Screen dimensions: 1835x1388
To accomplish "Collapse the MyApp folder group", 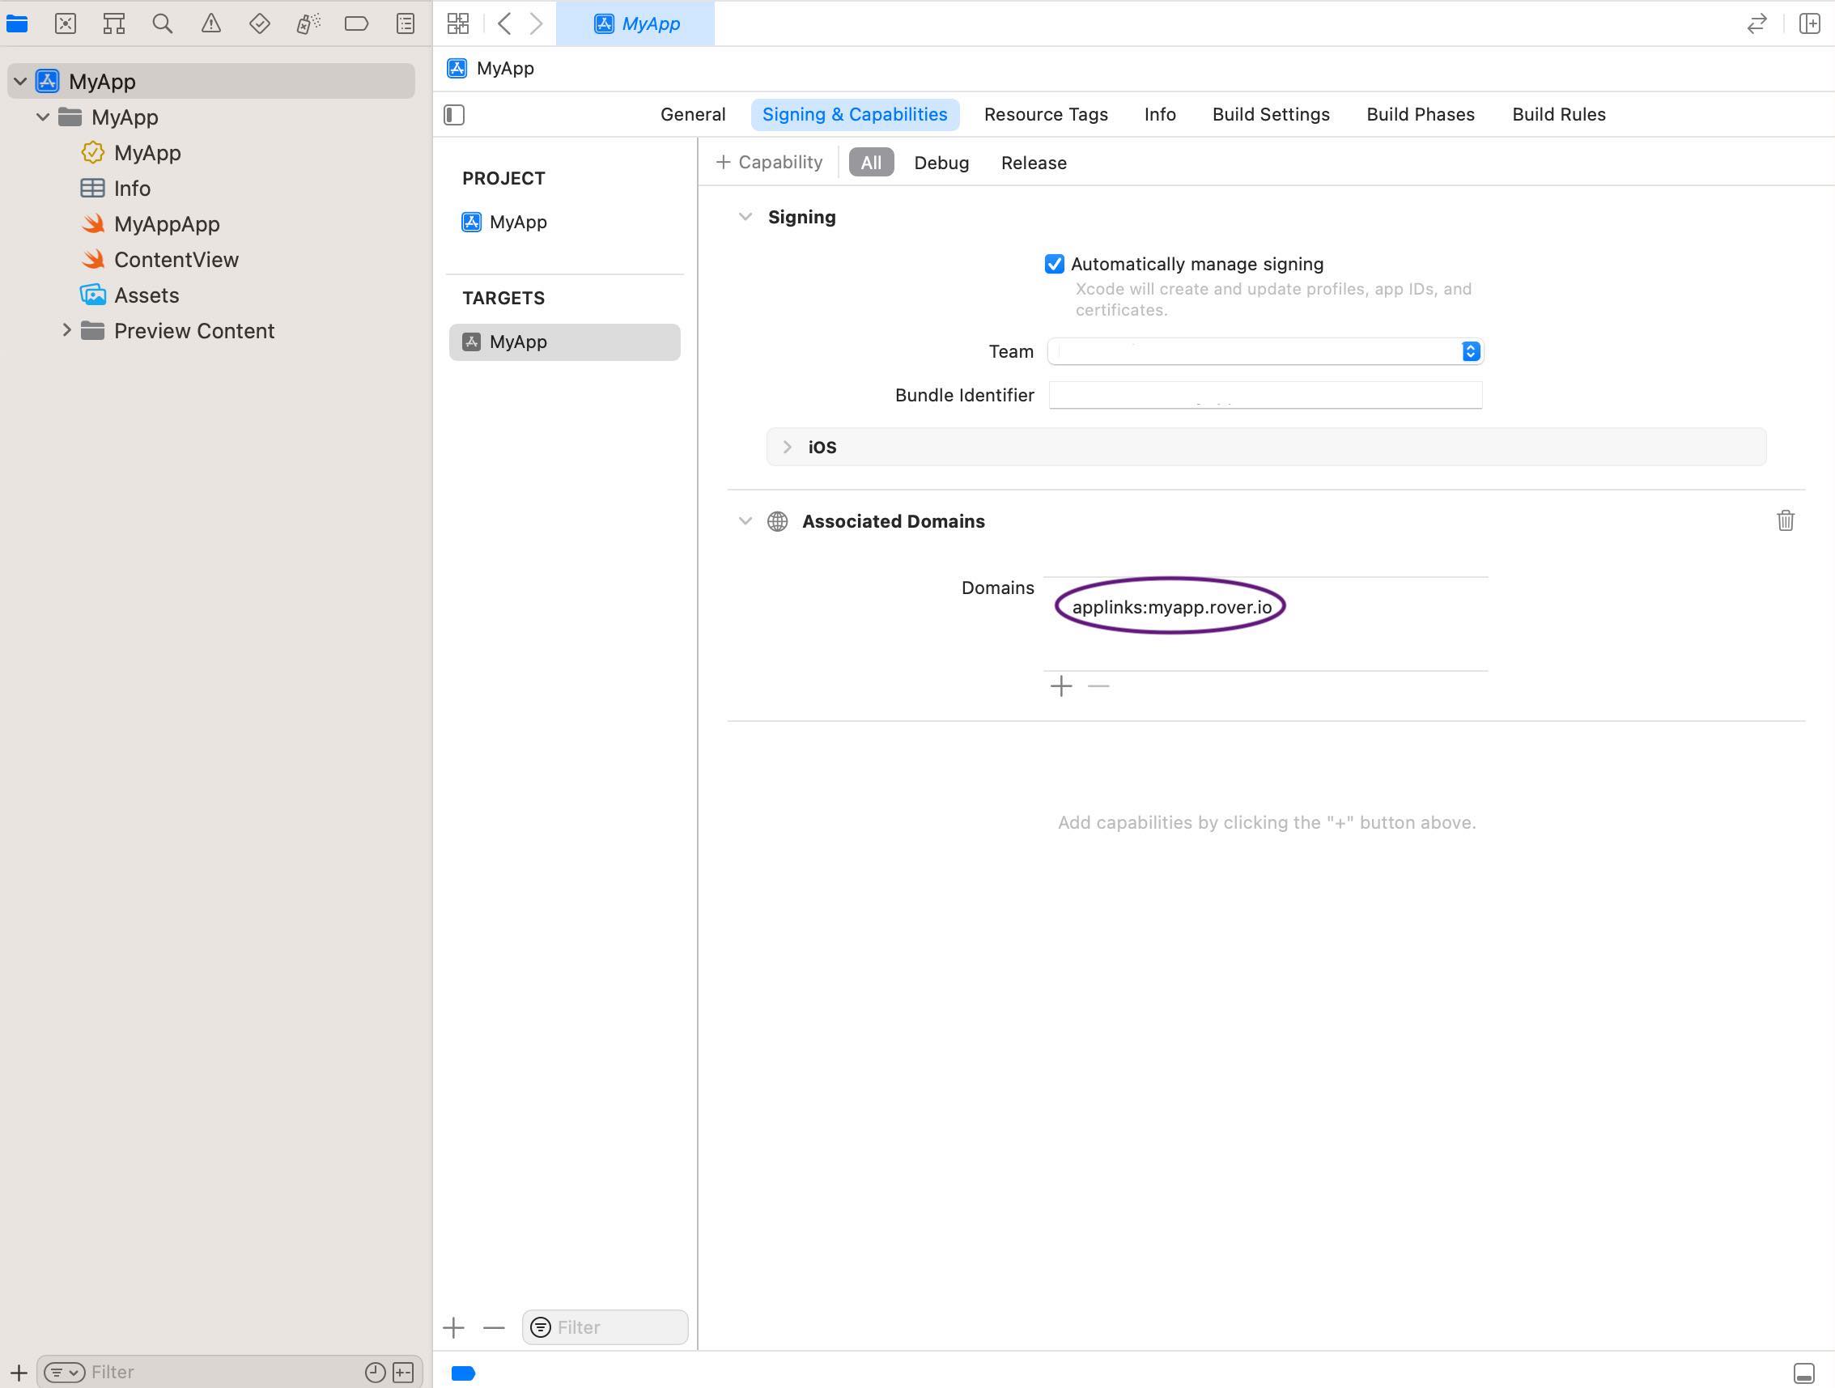I will point(42,117).
